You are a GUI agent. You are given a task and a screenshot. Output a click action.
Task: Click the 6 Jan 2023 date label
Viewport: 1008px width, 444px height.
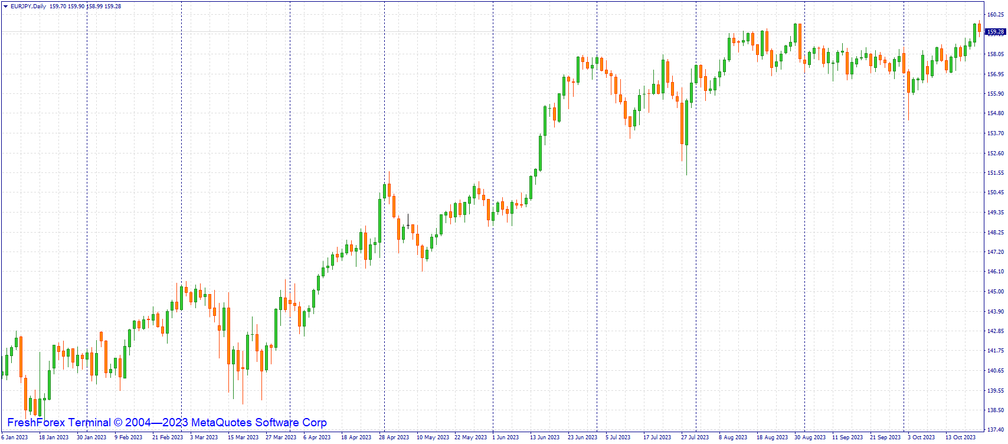pyautogui.click(x=14, y=438)
